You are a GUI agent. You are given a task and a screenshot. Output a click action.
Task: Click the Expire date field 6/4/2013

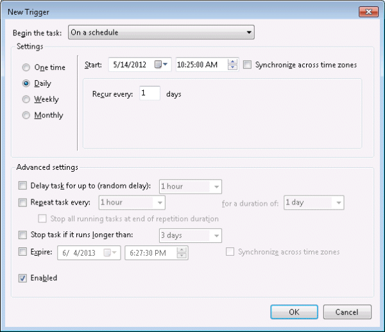pos(89,253)
